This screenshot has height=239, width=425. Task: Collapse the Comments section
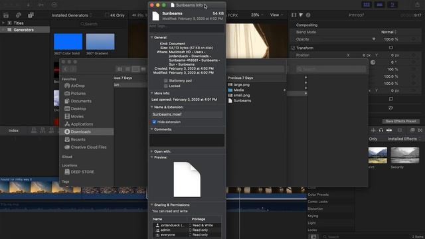(152, 129)
